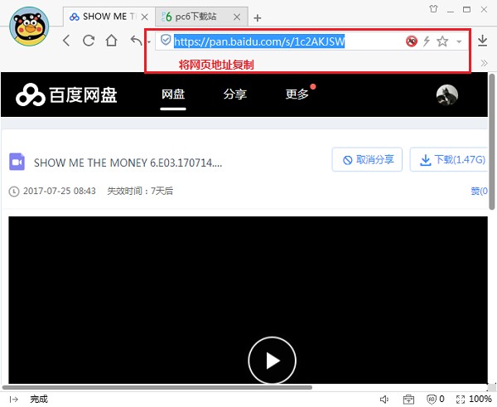Image resolution: width=497 pixels, height=407 pixels.
Task: Click the 100% zoom level
Action: pyautogui.click(x=480, y=399)
